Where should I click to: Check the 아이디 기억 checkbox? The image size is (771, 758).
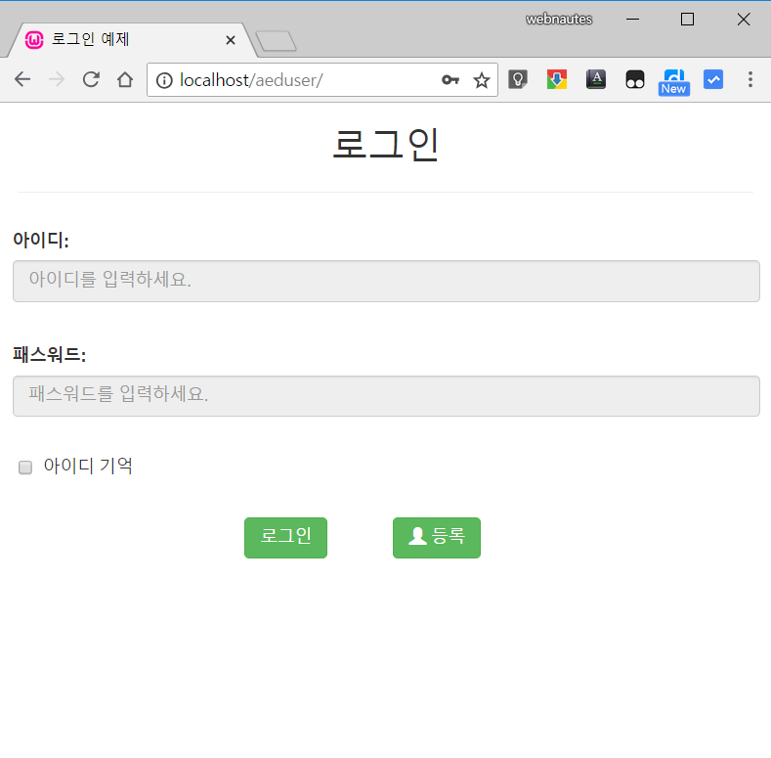(25, 468)
